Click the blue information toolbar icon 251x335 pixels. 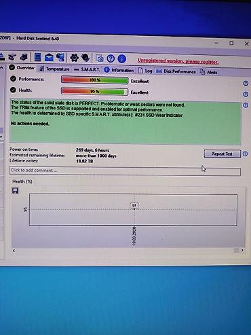(x=121, y=59)
